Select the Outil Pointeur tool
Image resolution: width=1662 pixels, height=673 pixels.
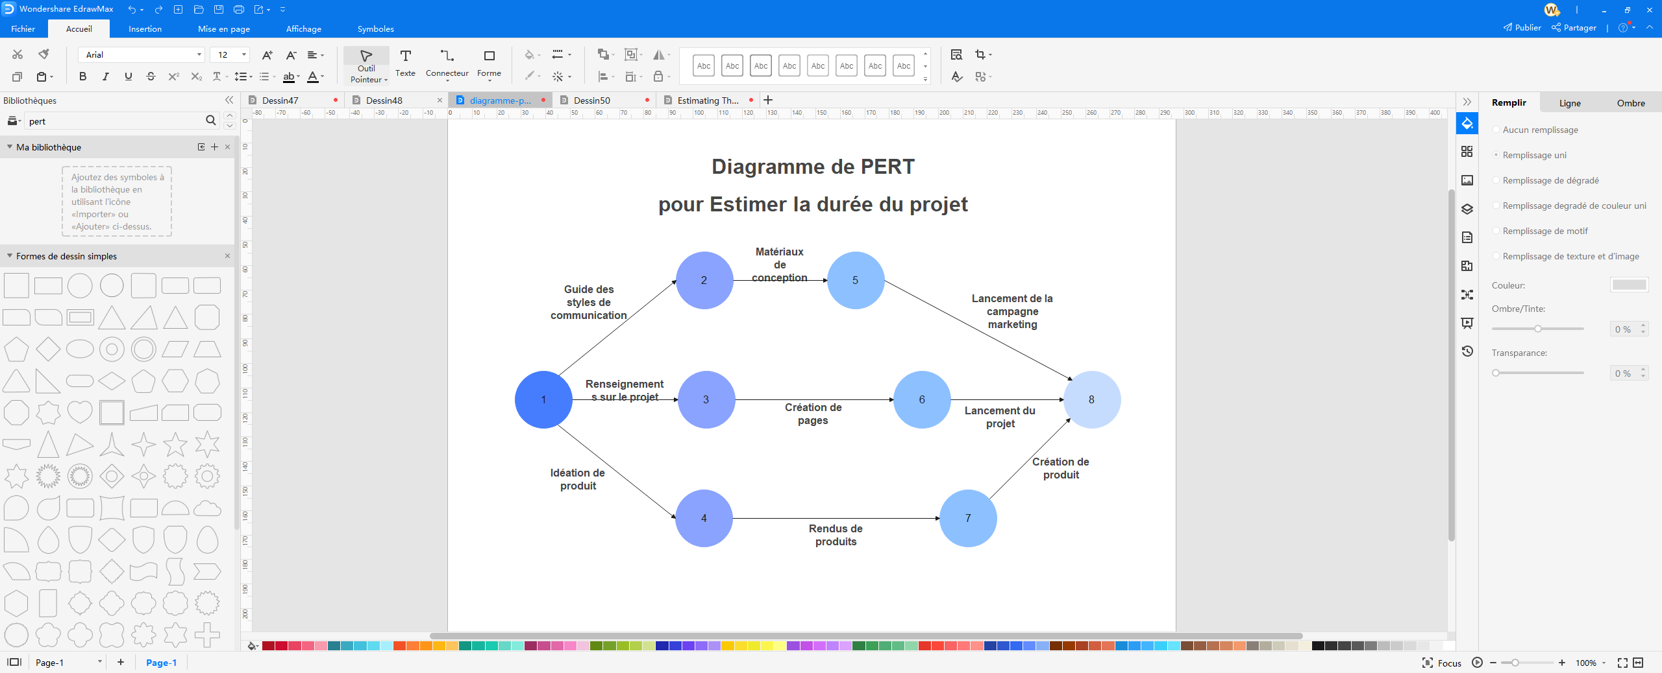pos(366,65)
